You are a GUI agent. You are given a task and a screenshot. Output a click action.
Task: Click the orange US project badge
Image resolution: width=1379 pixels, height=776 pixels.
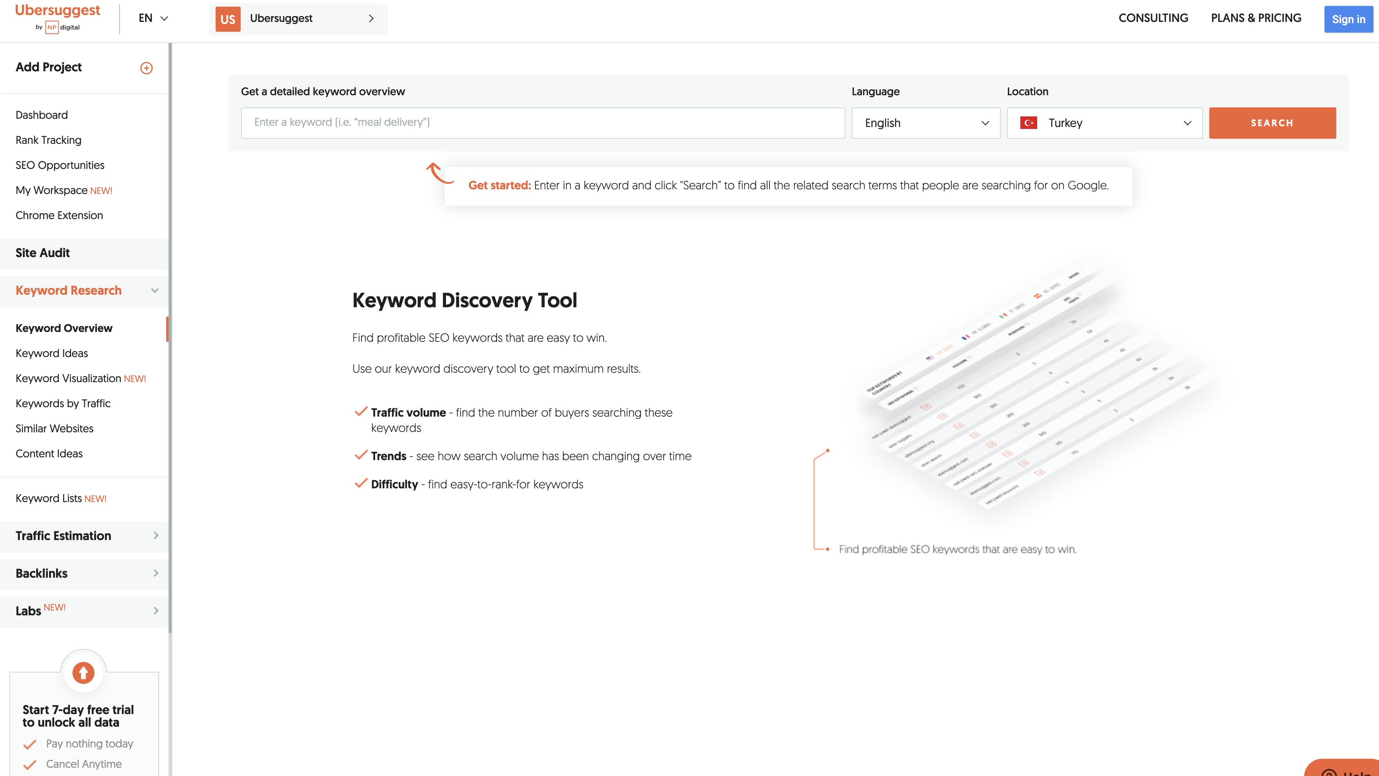click(x=228, y=19)
